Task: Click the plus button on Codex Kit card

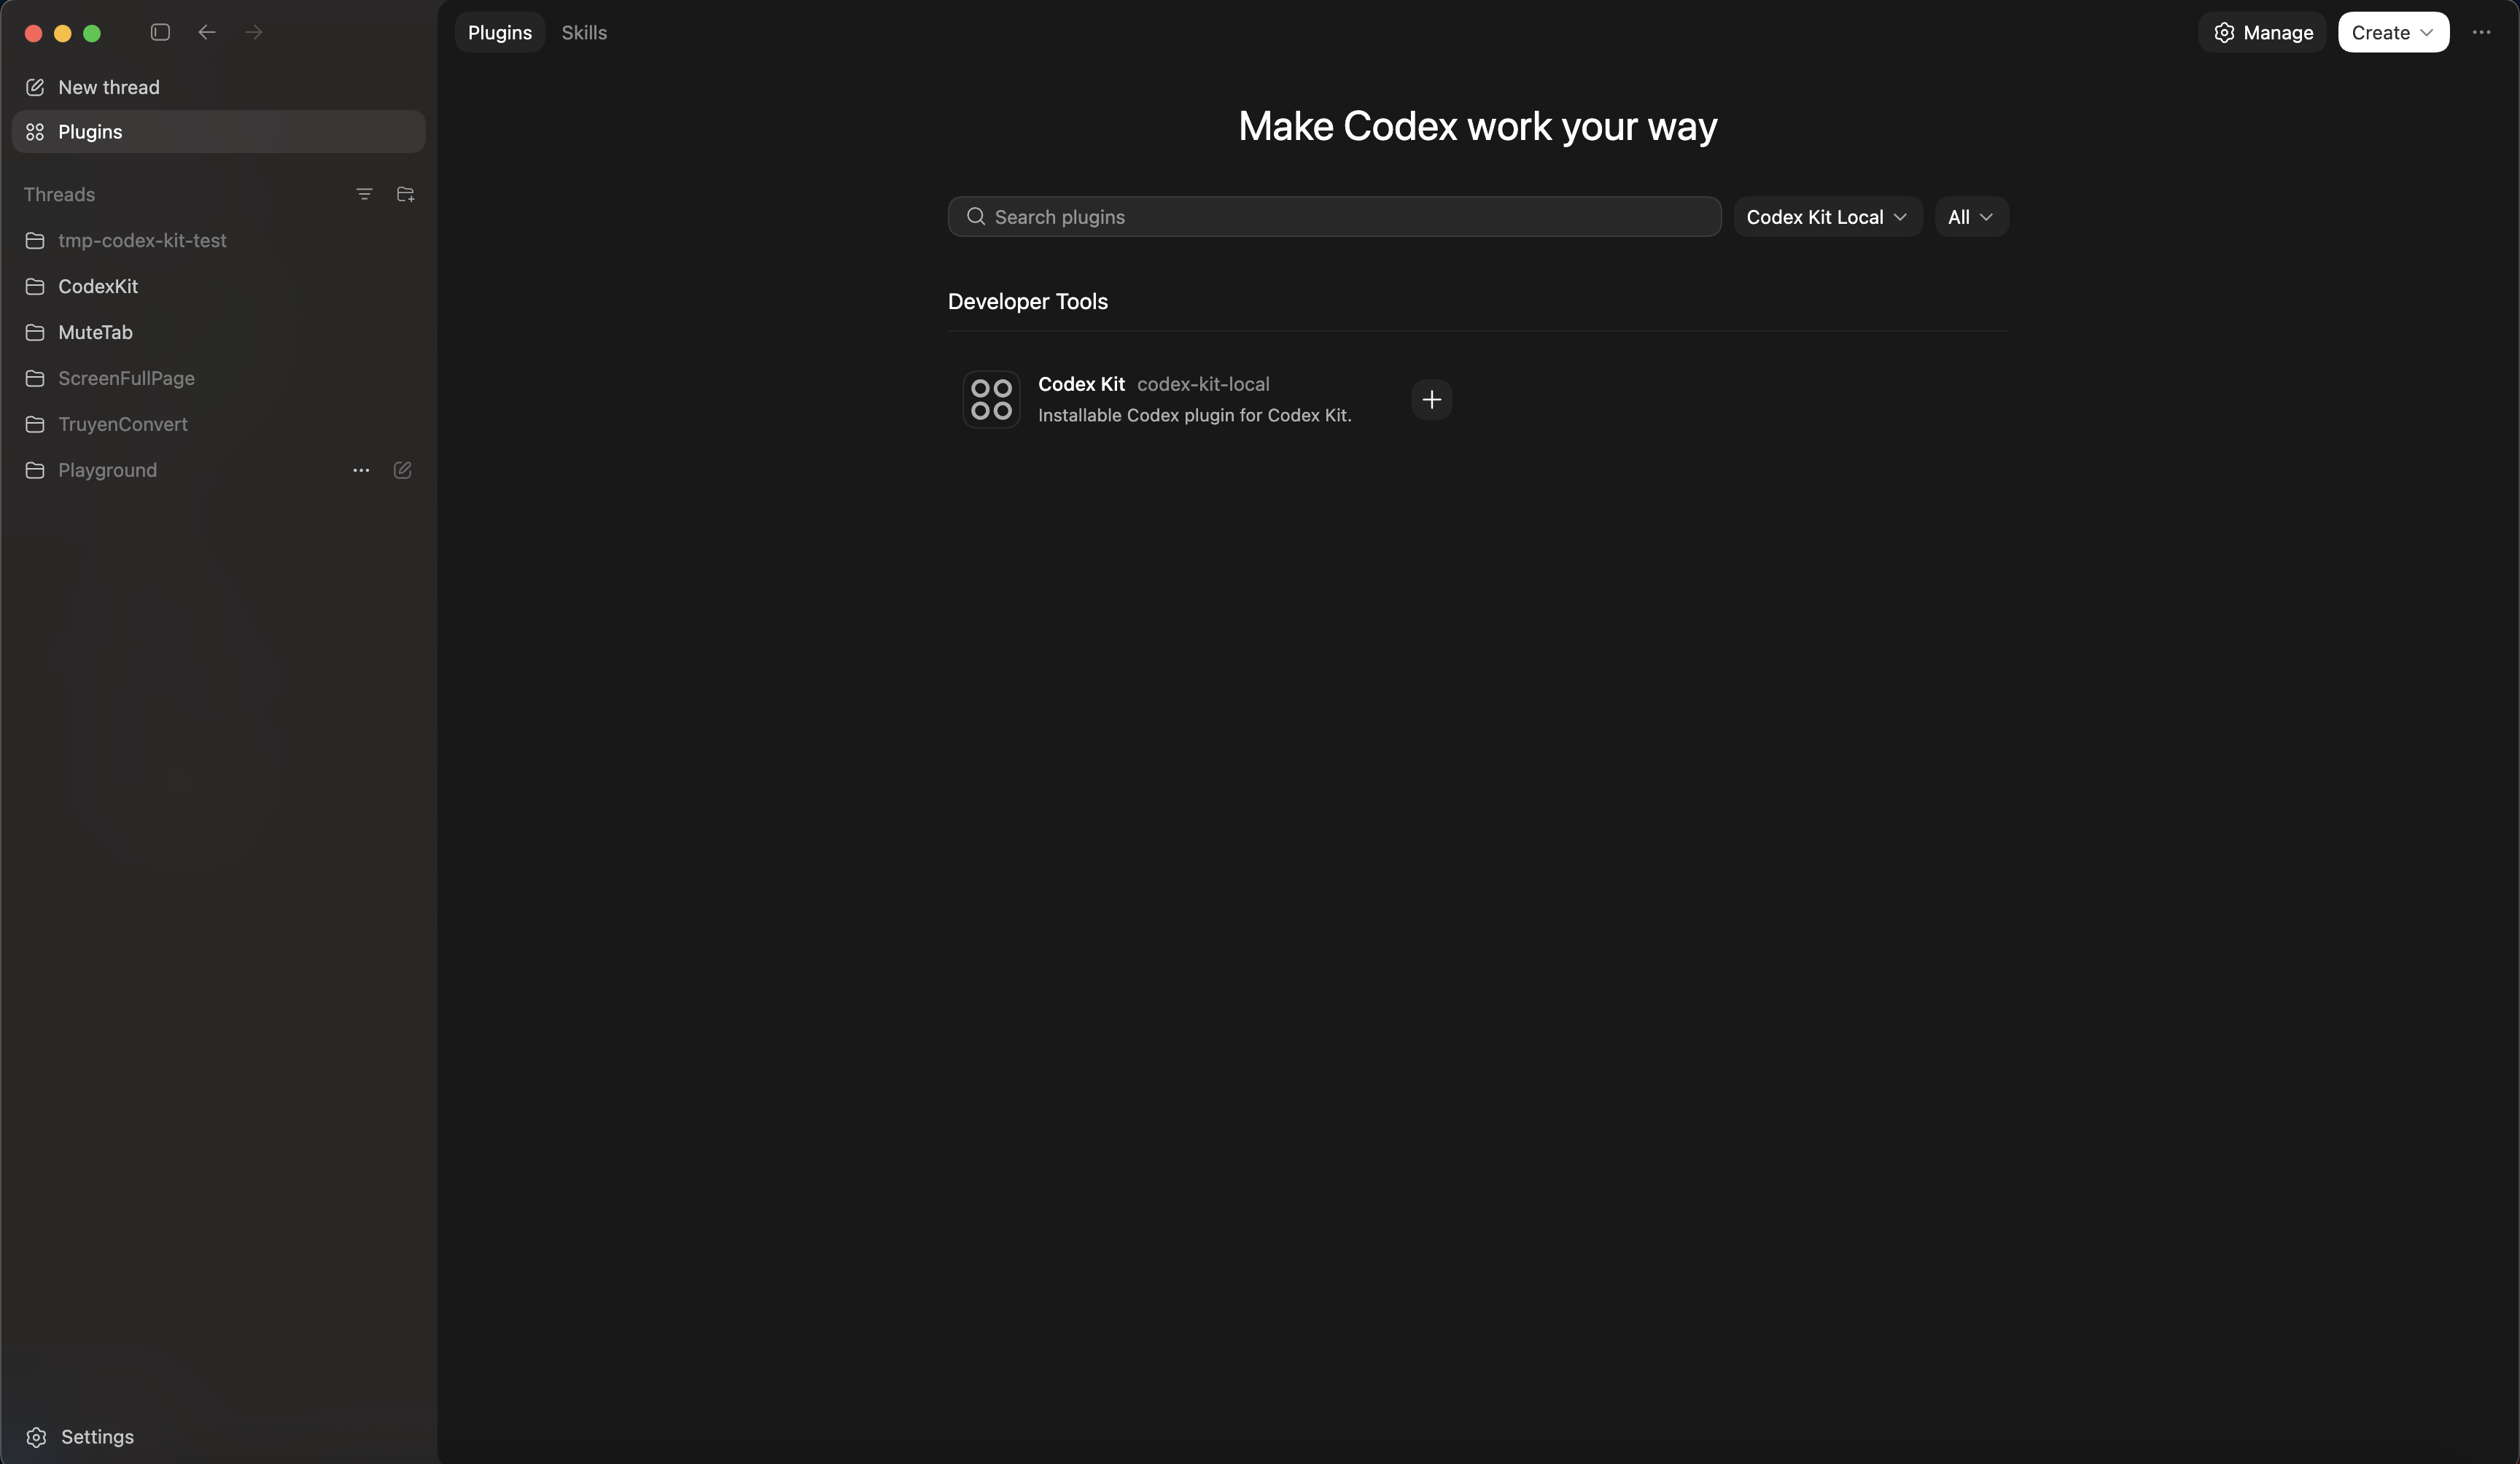Action: click(1432, 400)
